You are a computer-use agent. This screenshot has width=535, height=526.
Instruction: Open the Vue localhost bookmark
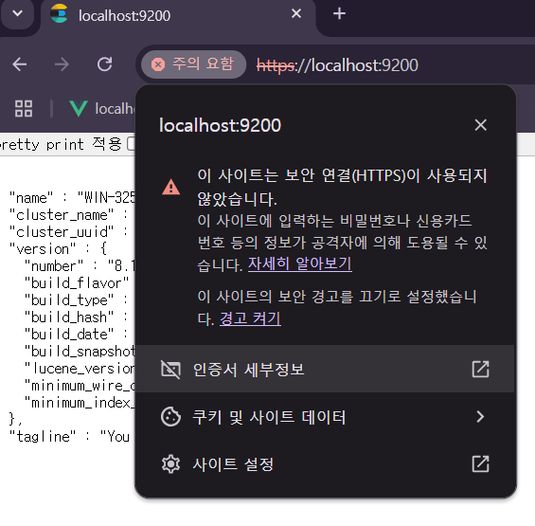101,109
